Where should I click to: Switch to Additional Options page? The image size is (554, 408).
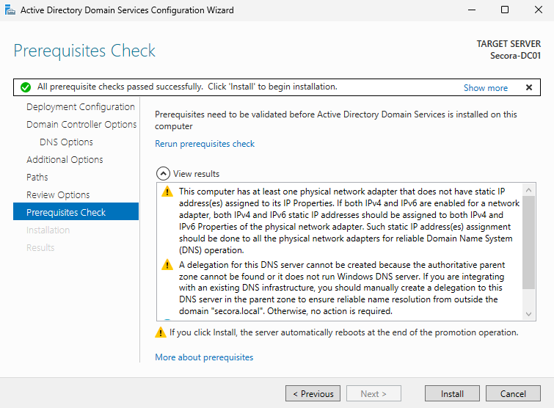point(65,160)
